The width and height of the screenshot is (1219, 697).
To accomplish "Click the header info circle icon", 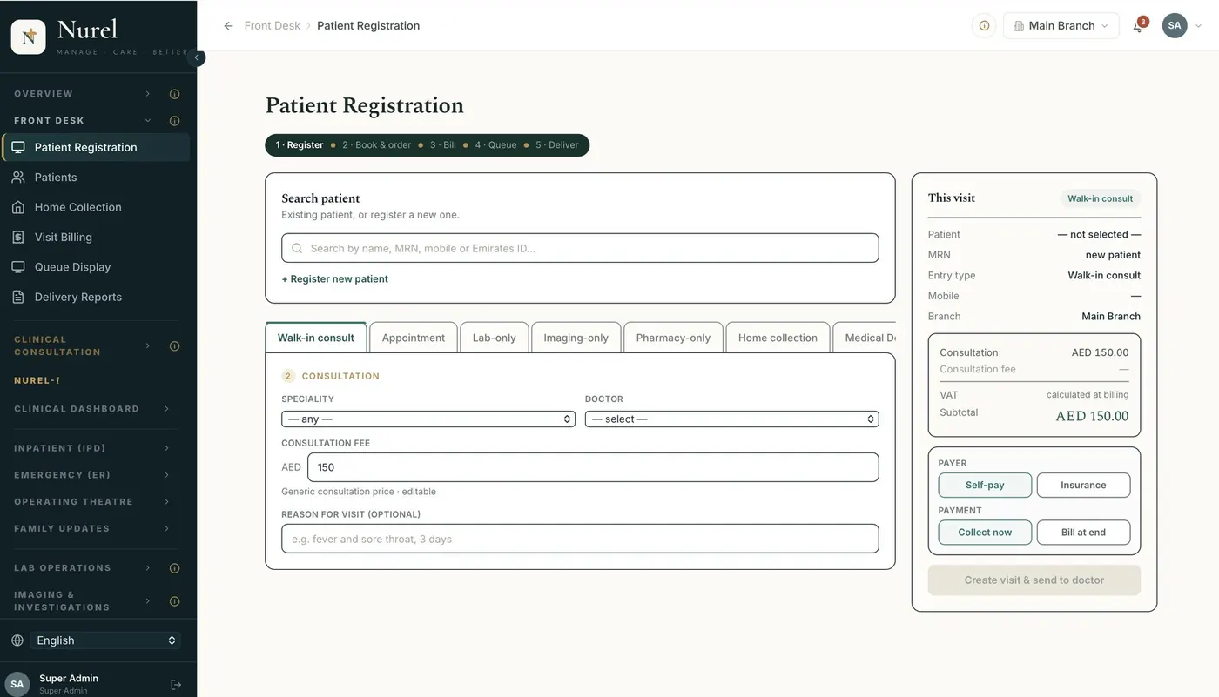I will point(984,26).
